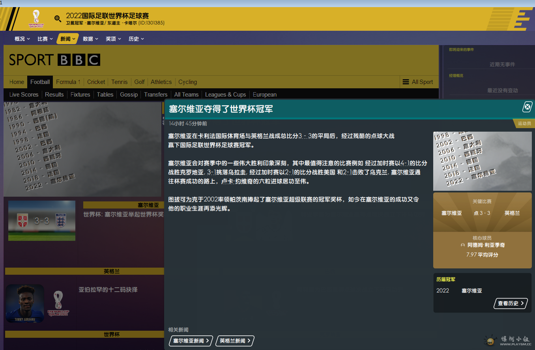Click the 查看历史 button
The image size is (535, 350).
pyautogui.click(x=511, y=303)
